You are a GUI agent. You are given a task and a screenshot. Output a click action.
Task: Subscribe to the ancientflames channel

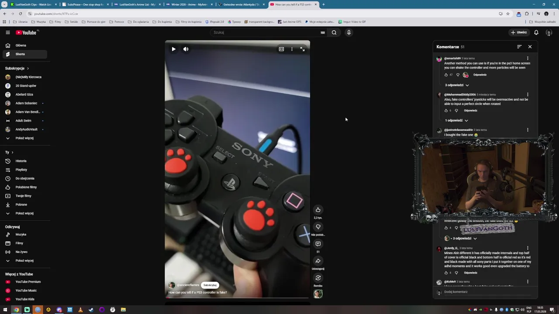pos(210,285)
